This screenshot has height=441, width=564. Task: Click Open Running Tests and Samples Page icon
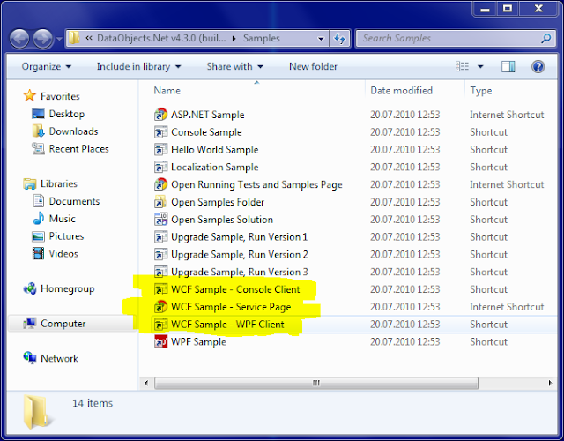[x=160, y=184]
